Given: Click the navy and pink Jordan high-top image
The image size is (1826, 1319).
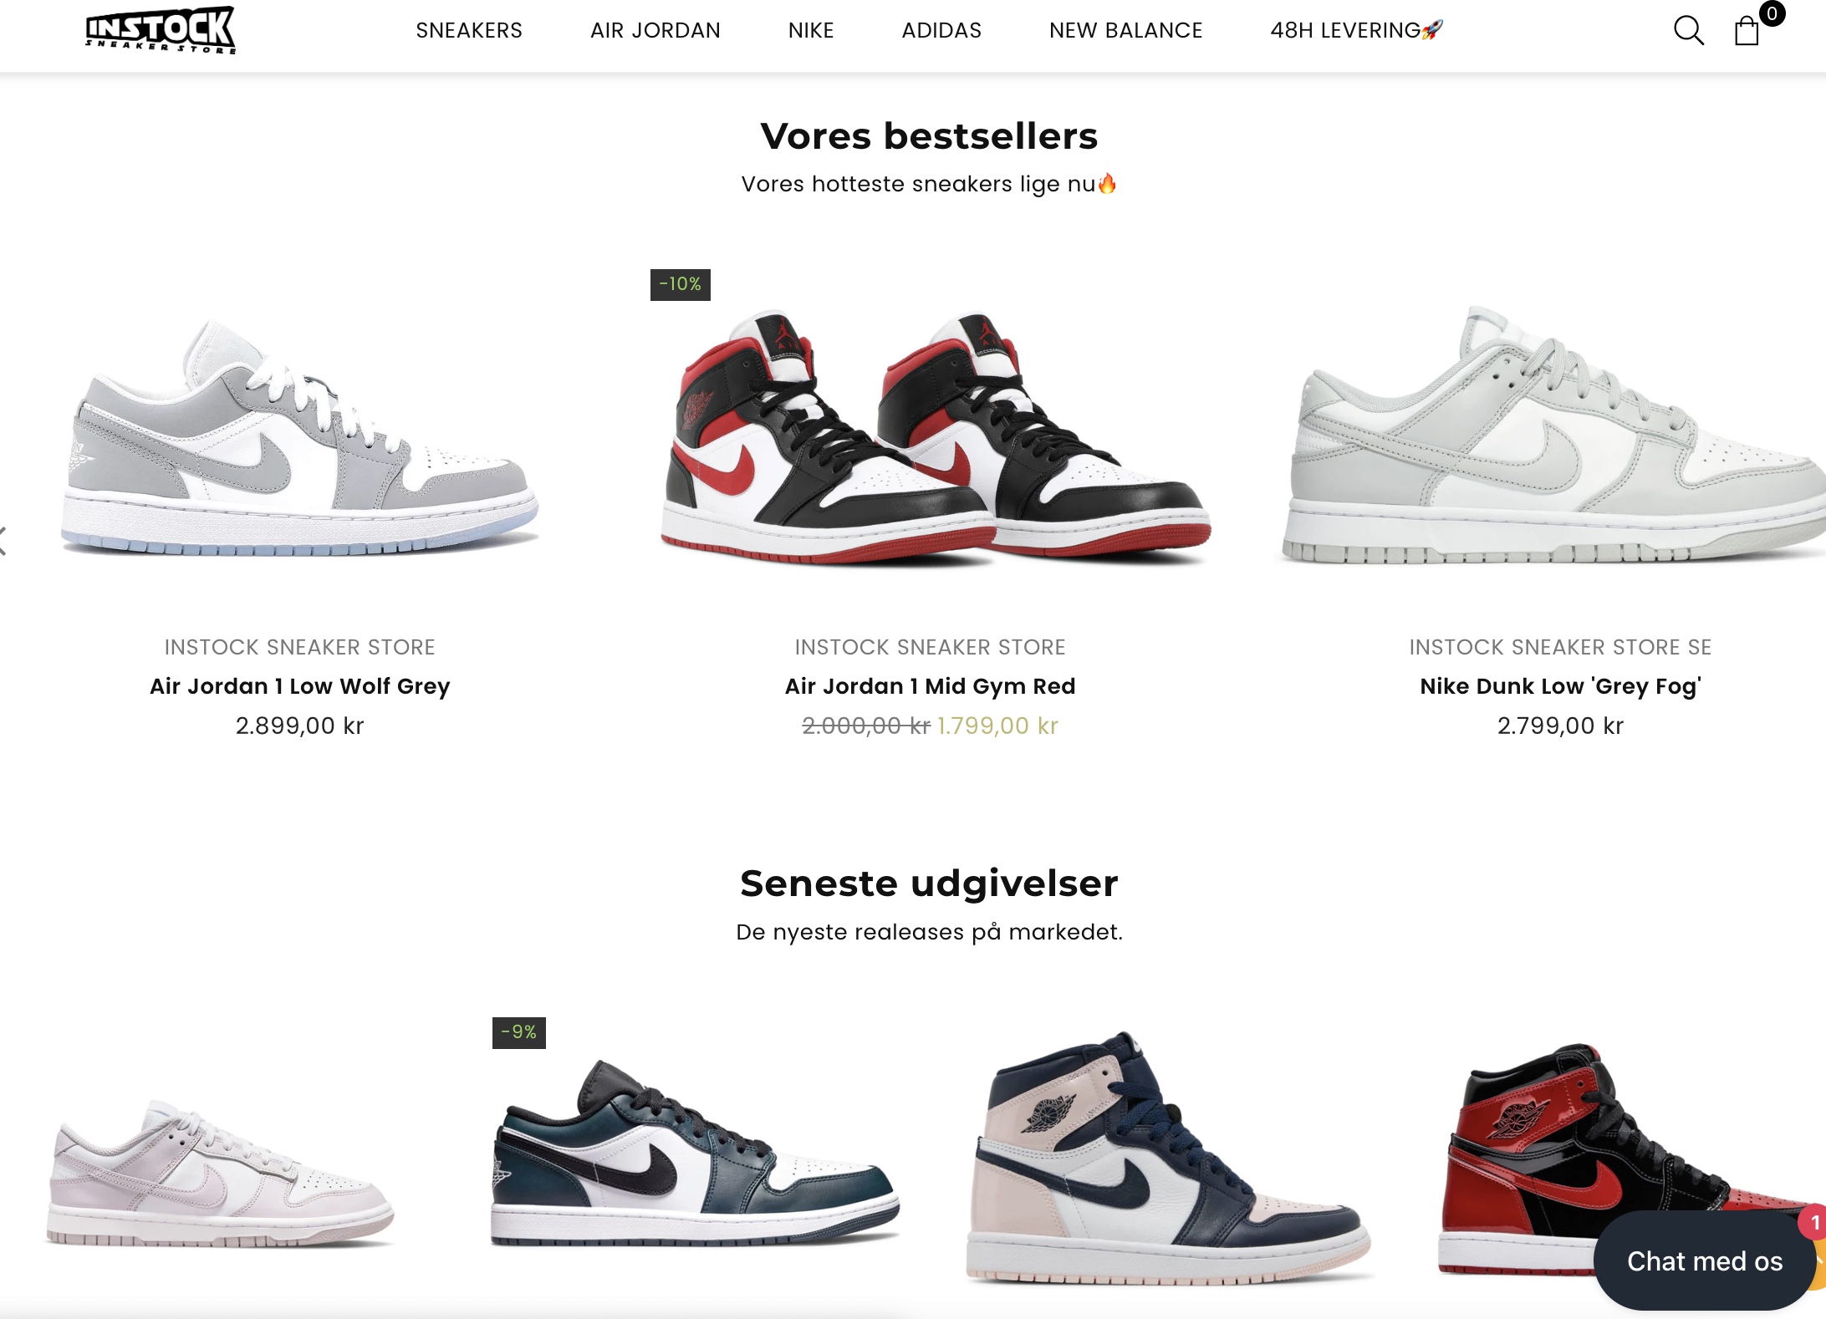Looking at the screenshot, I should click(1166, 1158).
